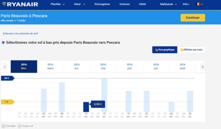Click the Ryanair harp logo
The height and width of the screenshot is (129, 221).
[x=4, y=4]
